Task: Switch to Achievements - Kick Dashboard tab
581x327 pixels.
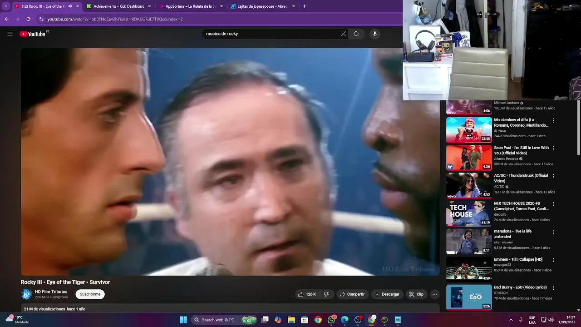Action: click(x=119, y=6)
